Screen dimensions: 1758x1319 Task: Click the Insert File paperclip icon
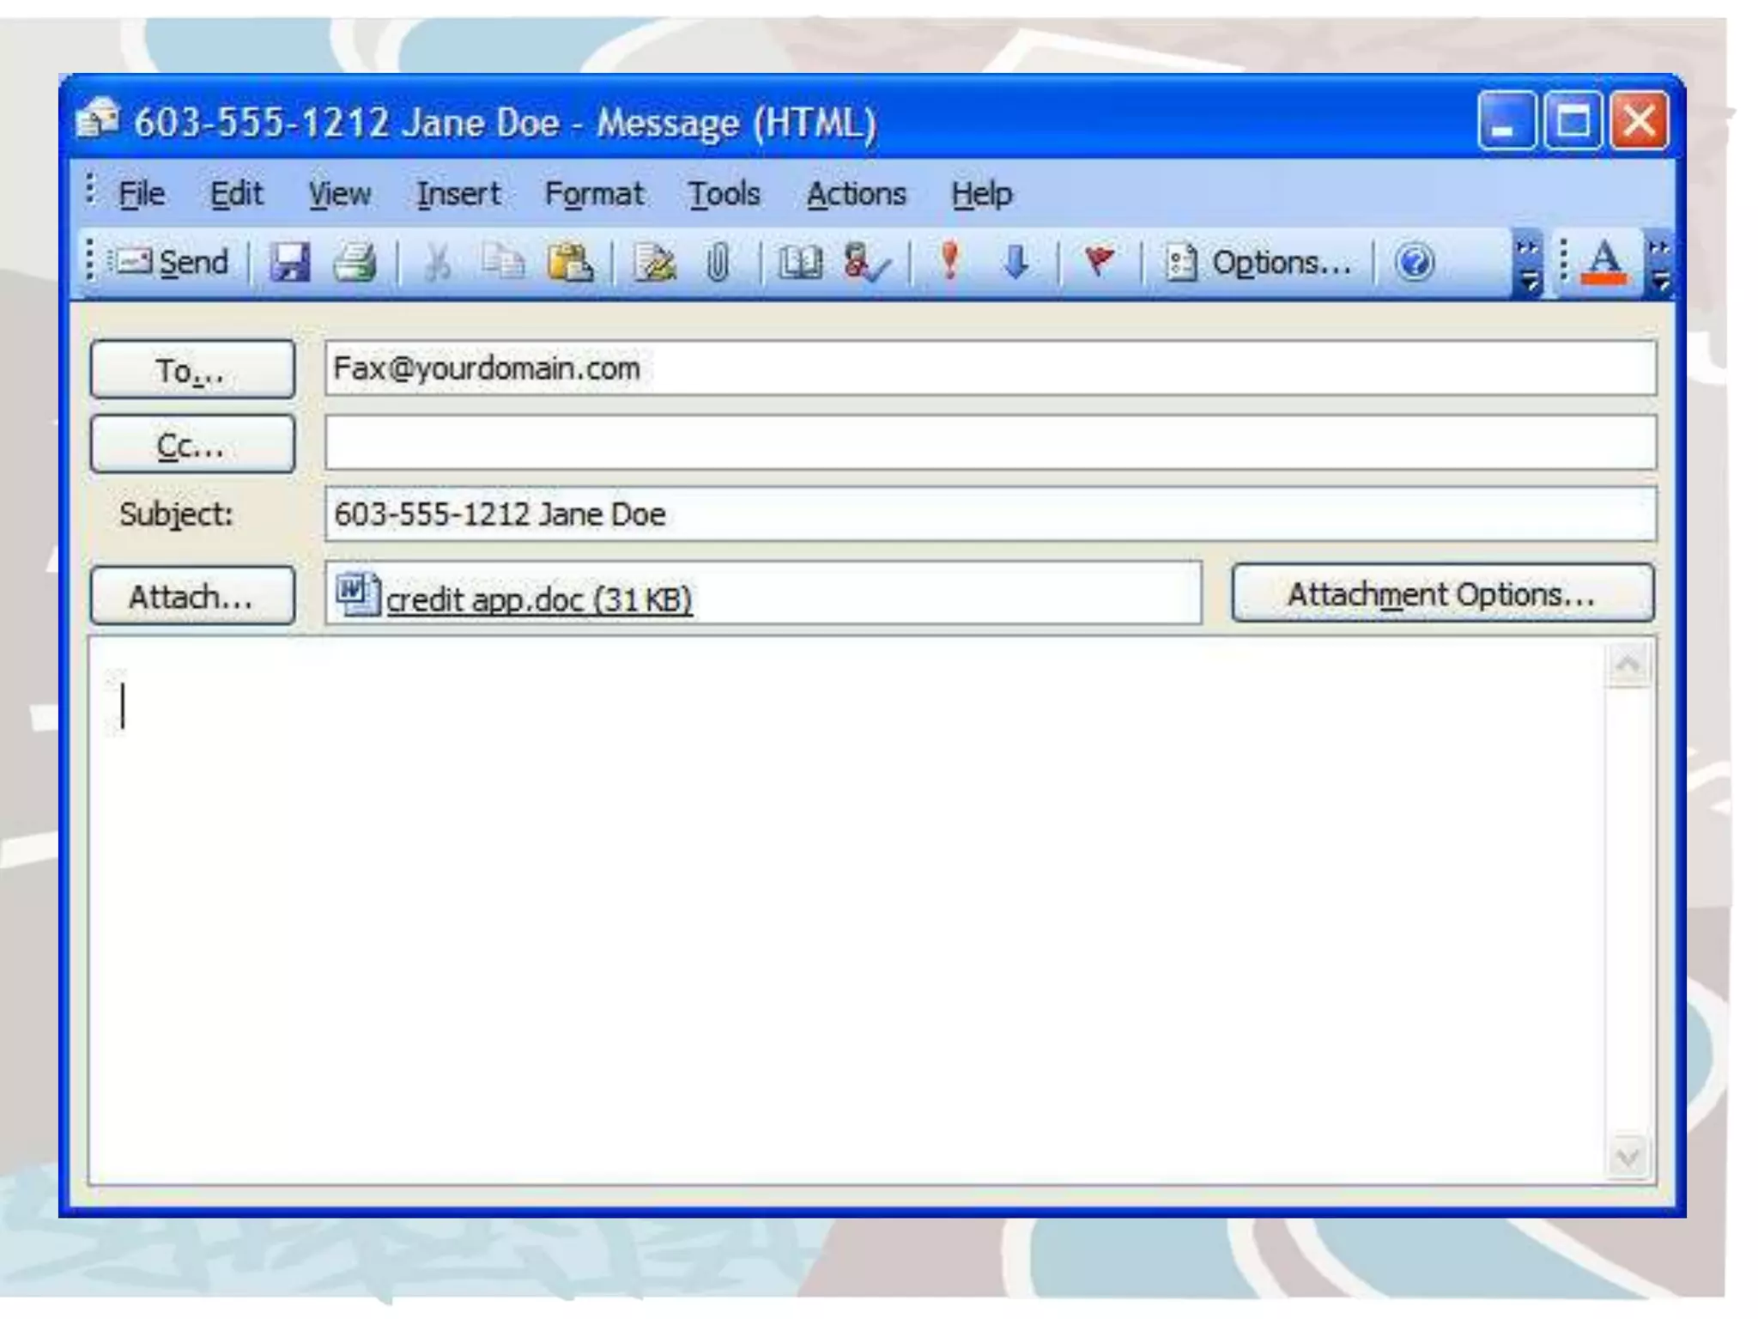(x=718, y=262)
